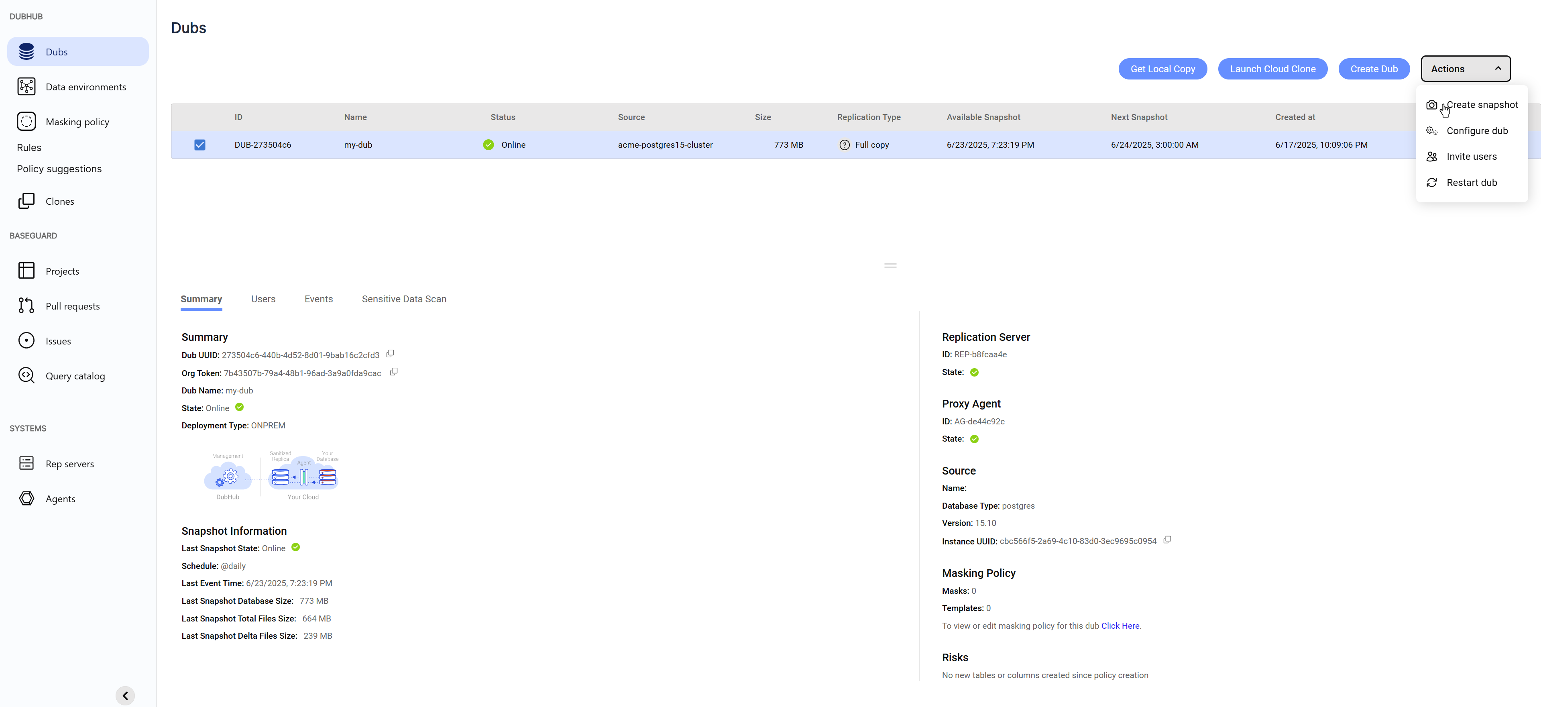Collapse the Actions dropdown menu
This screenshot has width=1541, height=707.
(x=1465, y=69)
